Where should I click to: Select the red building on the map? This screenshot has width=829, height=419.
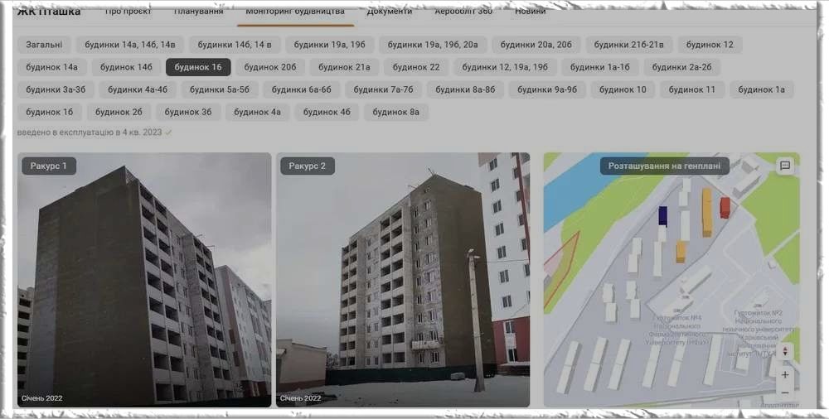tap(725, 207)
